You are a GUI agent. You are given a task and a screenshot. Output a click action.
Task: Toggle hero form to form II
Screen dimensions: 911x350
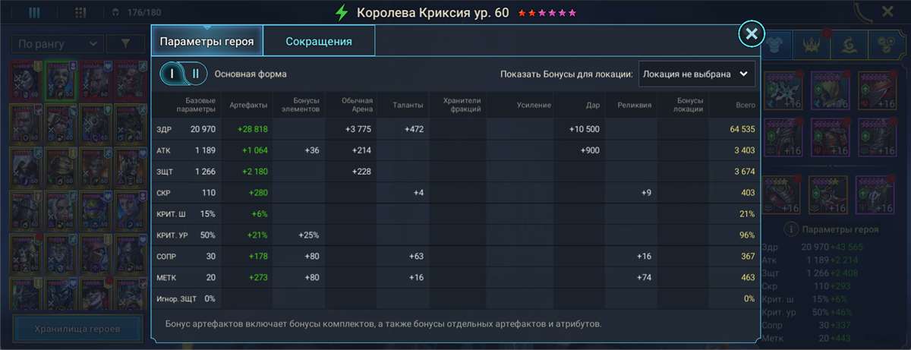196,74
